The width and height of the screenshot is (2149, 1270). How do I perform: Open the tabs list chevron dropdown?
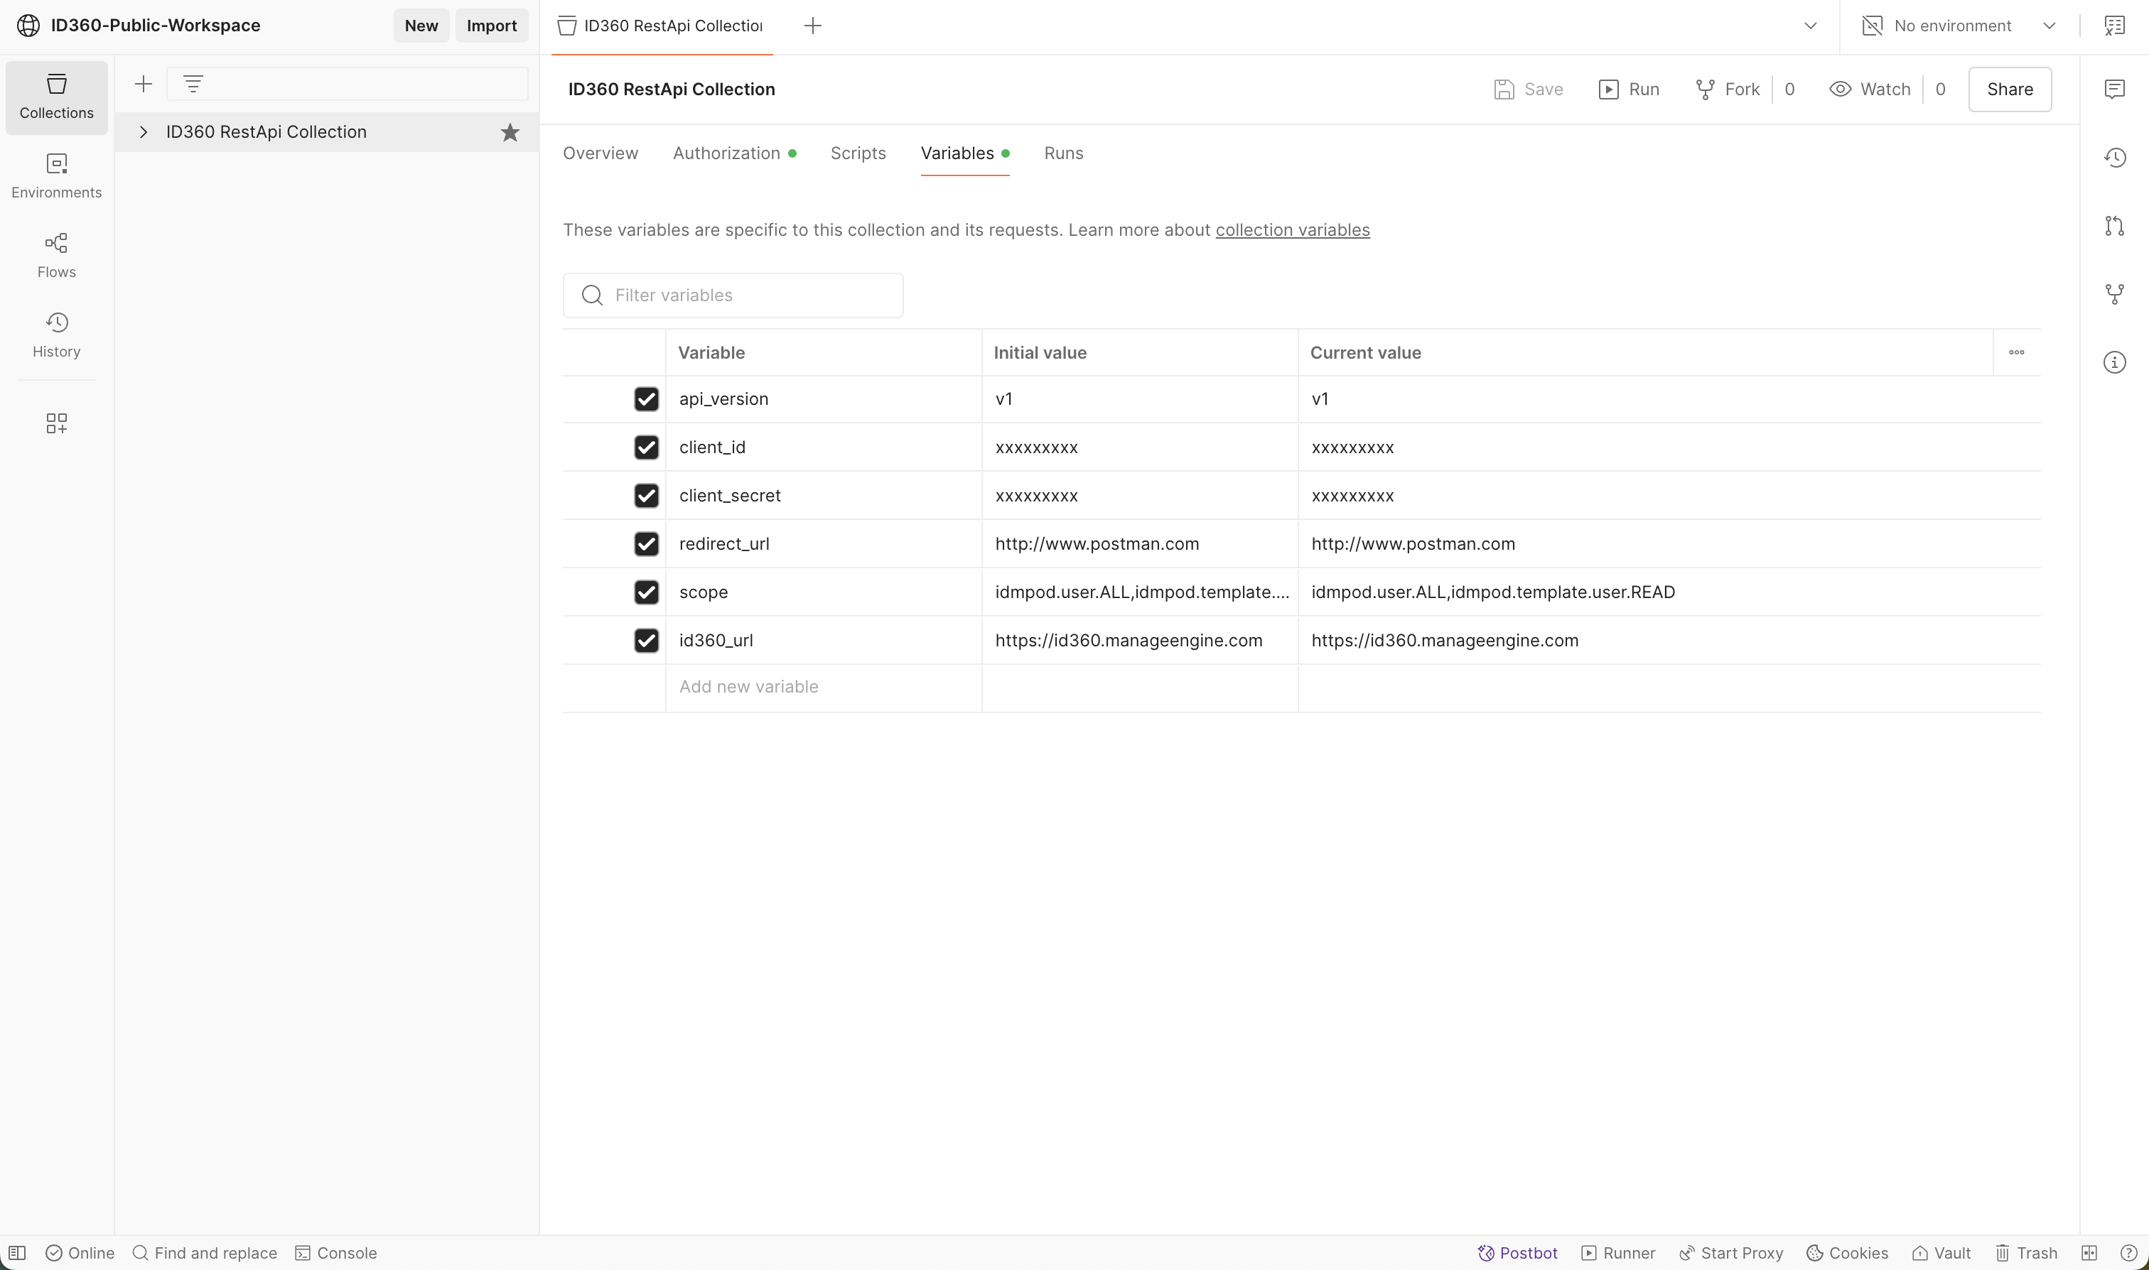point(1811,26)
